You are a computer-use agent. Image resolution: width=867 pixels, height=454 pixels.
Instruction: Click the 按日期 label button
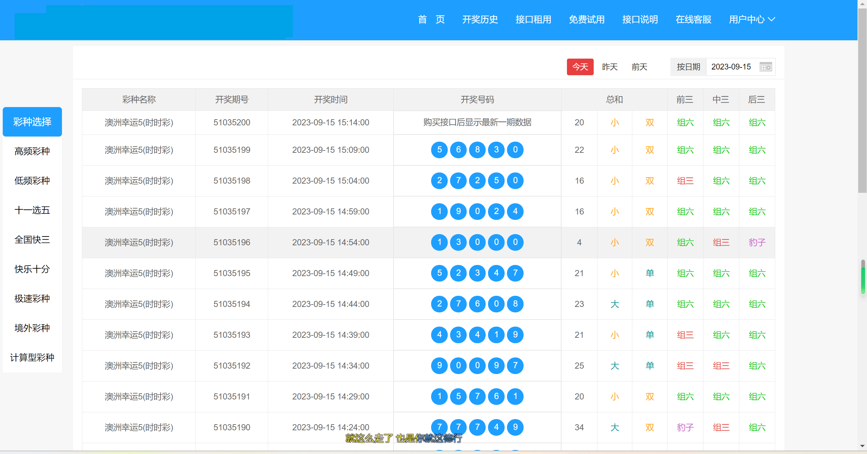pyautogui.click(x=689, y=67)
